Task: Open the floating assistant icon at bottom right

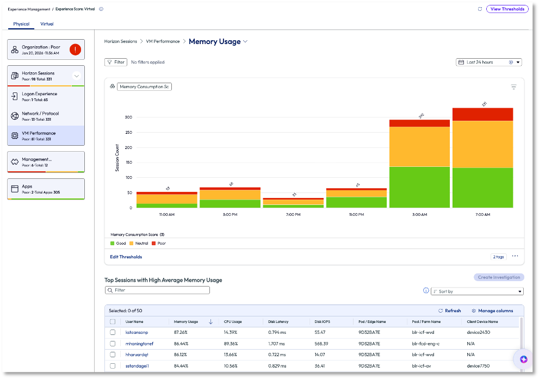Action: tap(523, 359)
